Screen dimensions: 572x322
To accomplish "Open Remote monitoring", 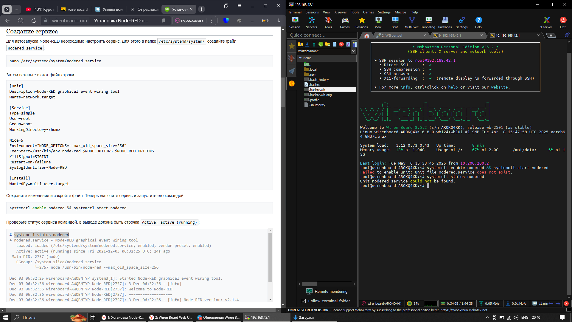I will 327,291.
